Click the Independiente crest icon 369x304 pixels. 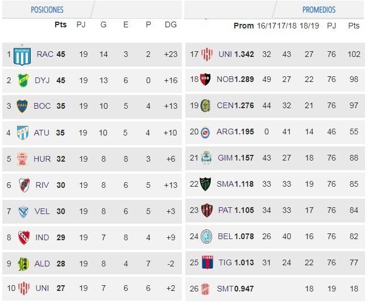point(24,237)
